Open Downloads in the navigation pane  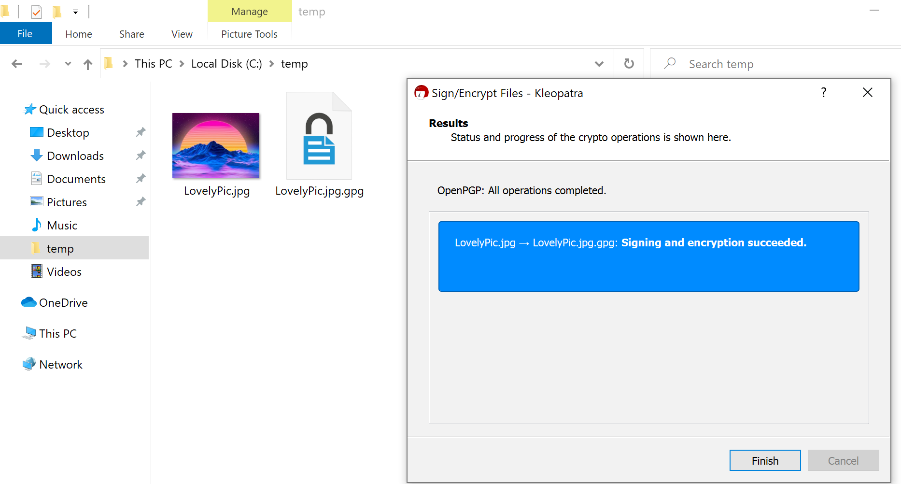75,156
